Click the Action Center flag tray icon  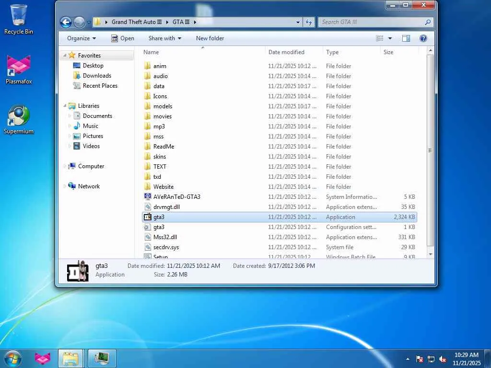pyautogui.click(x=419, y=359)
